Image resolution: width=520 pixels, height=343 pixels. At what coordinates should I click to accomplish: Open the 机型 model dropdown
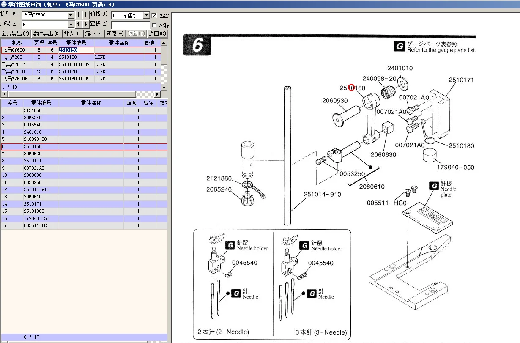71,15
